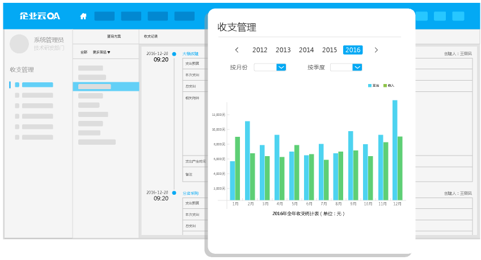Click the system administrator avatar circle
Screen dimensions: 481x260
pyautogui.click(x=19, y=44)
